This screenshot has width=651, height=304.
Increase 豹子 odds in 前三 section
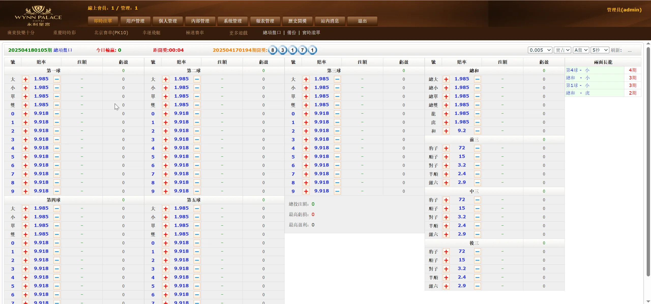[x=447, y=148]
